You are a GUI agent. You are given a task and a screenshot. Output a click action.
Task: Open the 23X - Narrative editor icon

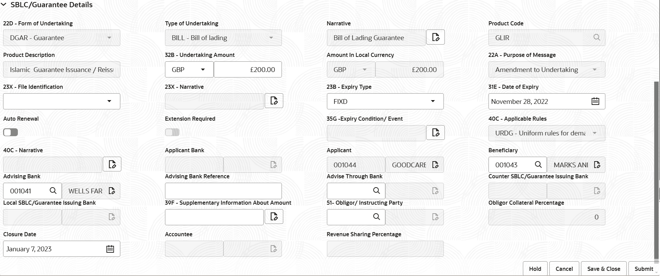274,100
